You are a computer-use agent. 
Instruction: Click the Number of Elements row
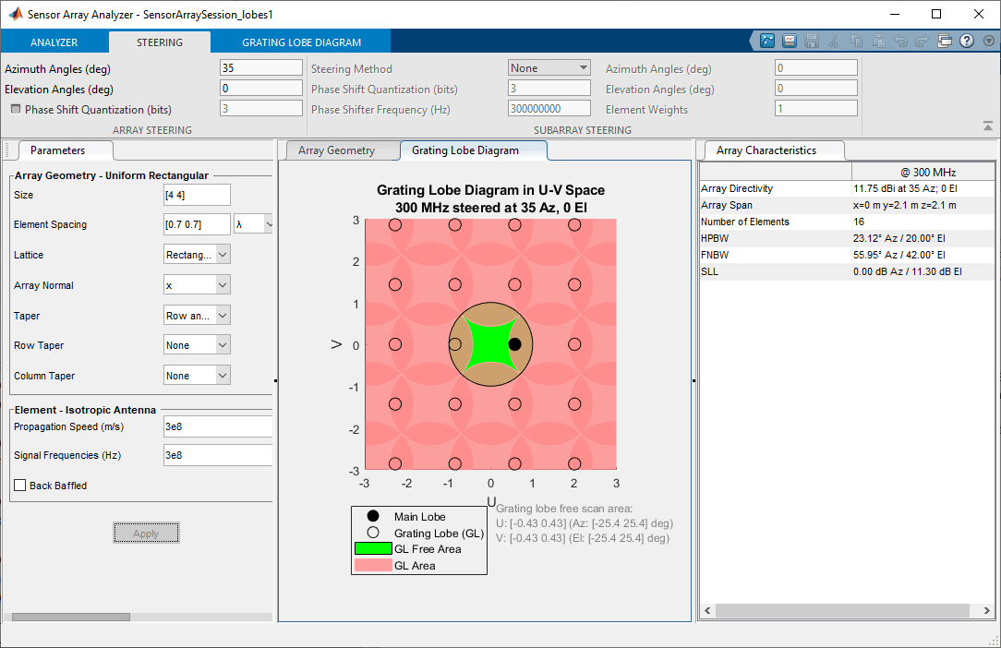(x=847, y=222)
